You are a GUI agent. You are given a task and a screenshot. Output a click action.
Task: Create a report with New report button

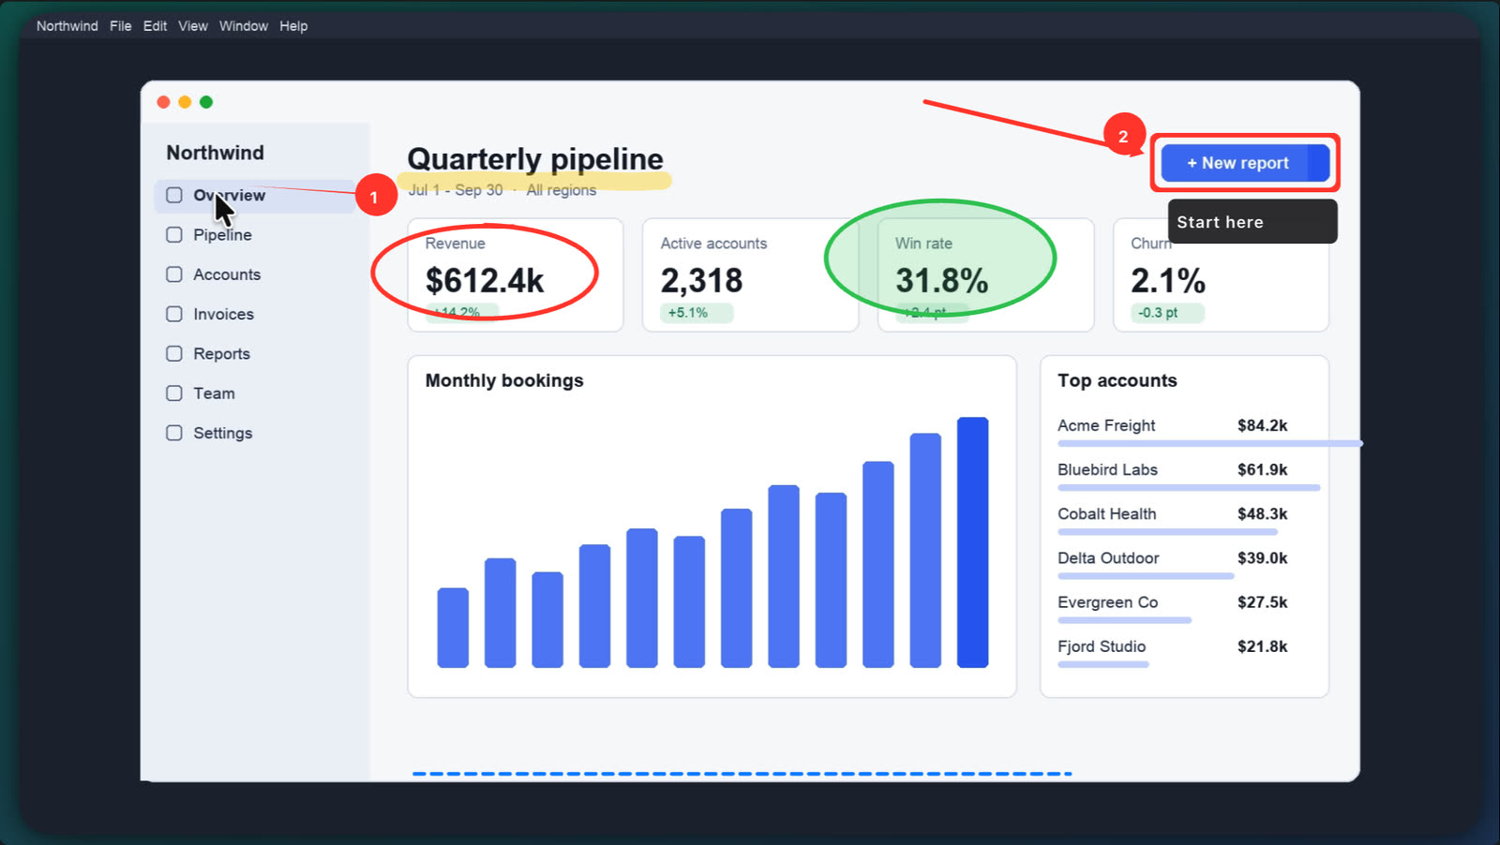pos(1245,163)
